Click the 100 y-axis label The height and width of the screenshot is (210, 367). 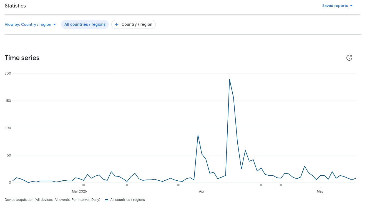(8, 128)
